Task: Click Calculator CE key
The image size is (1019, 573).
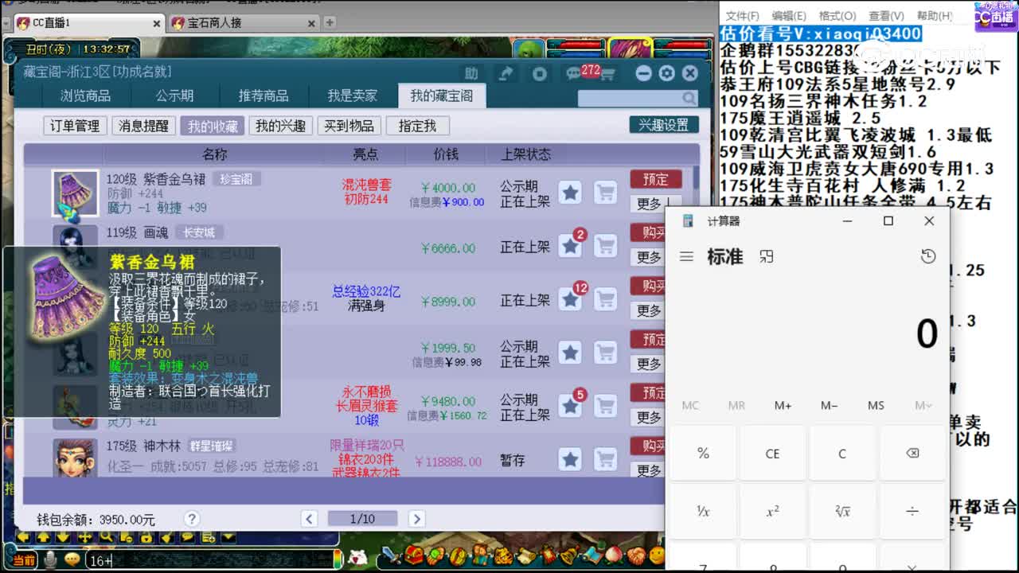Action: click(x=772, y=453)
